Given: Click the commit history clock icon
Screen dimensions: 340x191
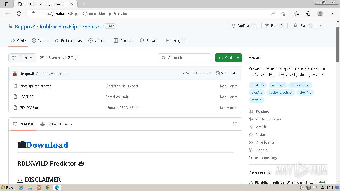Looking at the screenshot, I should [218, 73].
